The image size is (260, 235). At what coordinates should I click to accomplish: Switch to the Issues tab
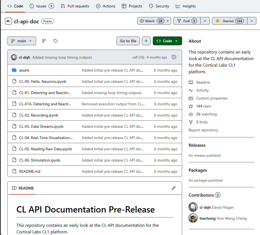point(42,6)
